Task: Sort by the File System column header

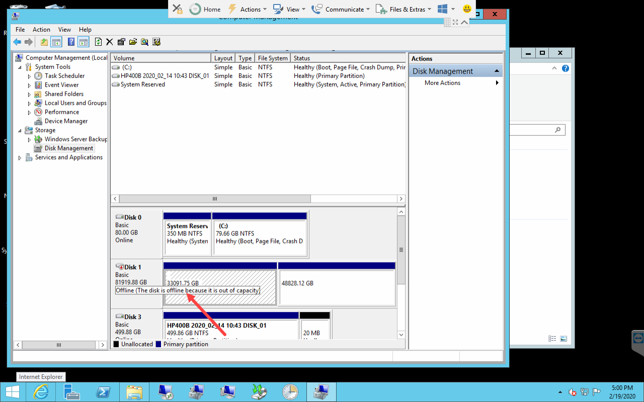Action: click(273, 58)
